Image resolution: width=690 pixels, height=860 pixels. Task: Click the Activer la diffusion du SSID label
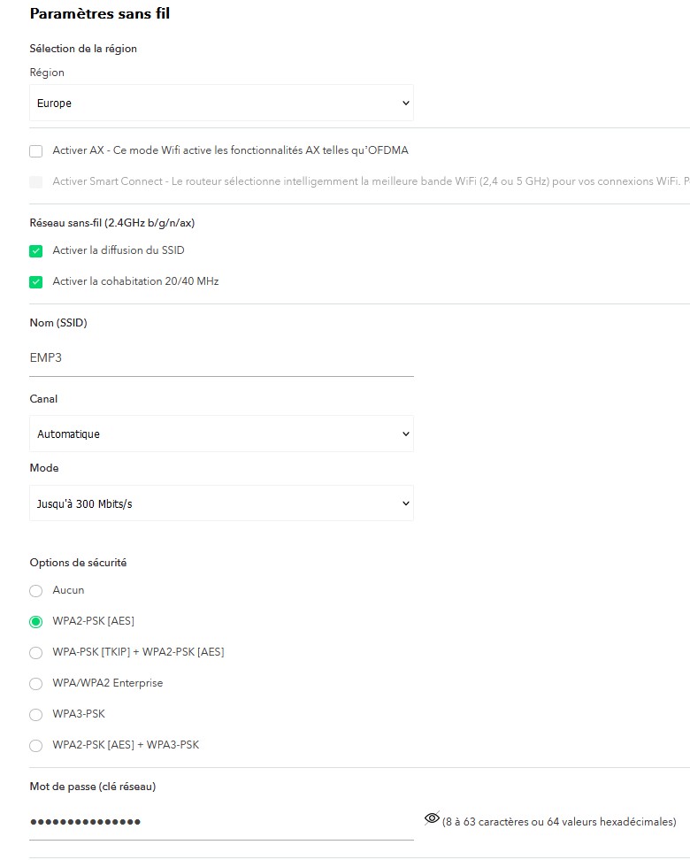119,251
